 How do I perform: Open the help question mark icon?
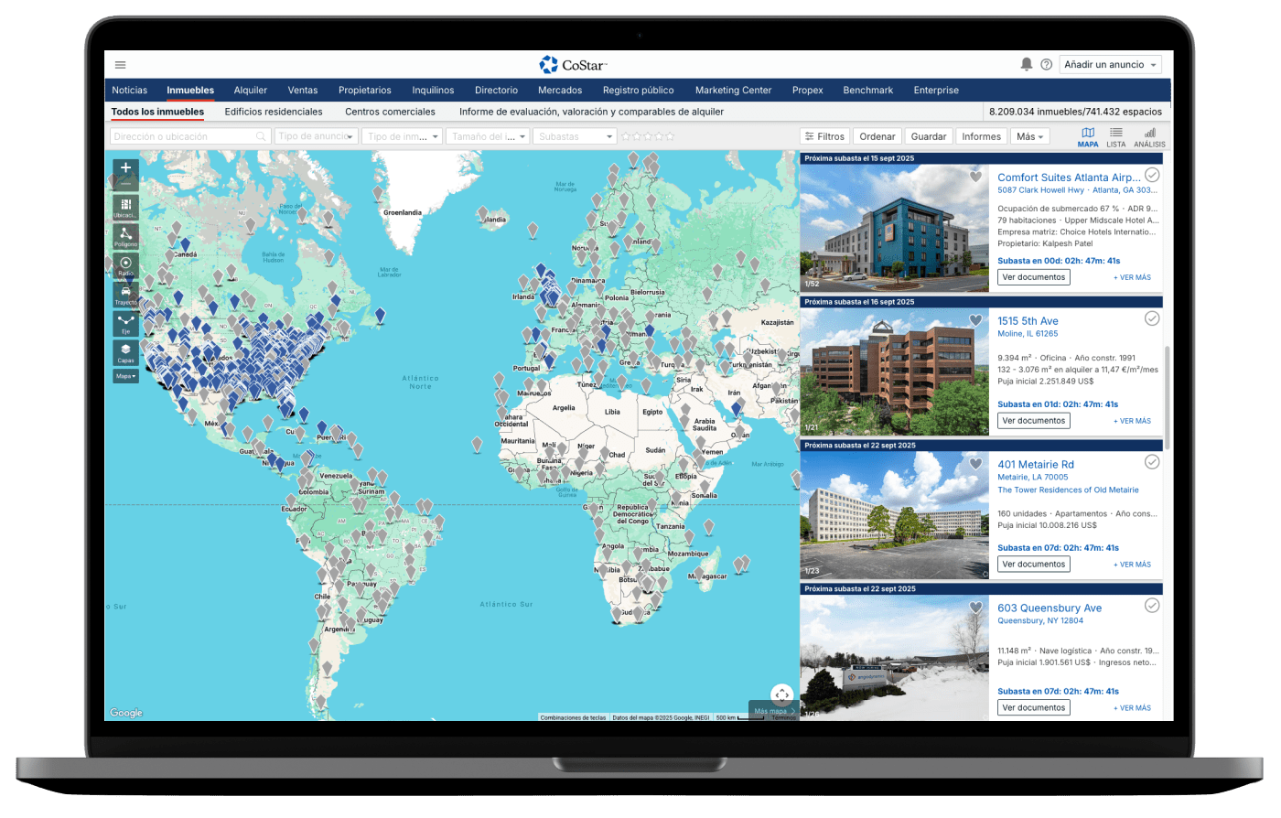(1046, 65)
